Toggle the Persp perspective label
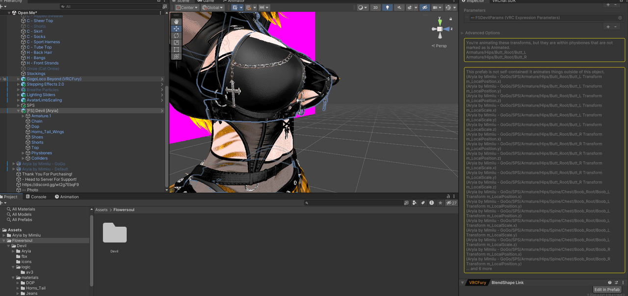Viewport: 628px width, 296px height. pyautogui.click(x=440, y=46)
